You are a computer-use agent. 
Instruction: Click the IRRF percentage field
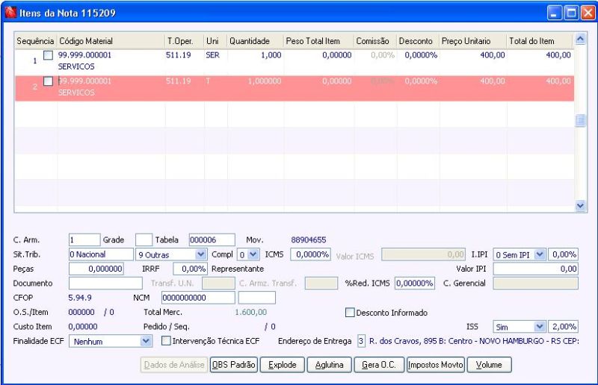pos(190,269)
